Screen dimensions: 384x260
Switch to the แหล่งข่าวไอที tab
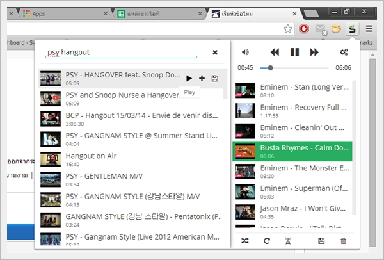[x=159, y=13]
